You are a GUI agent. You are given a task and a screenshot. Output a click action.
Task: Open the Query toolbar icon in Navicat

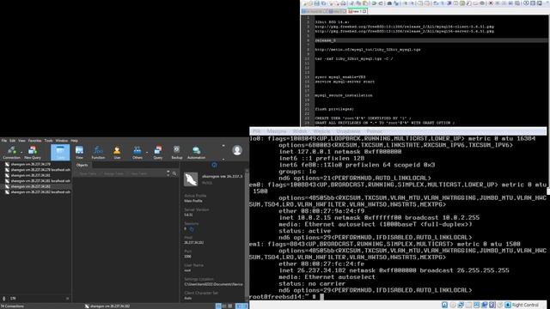click(158, 153)
